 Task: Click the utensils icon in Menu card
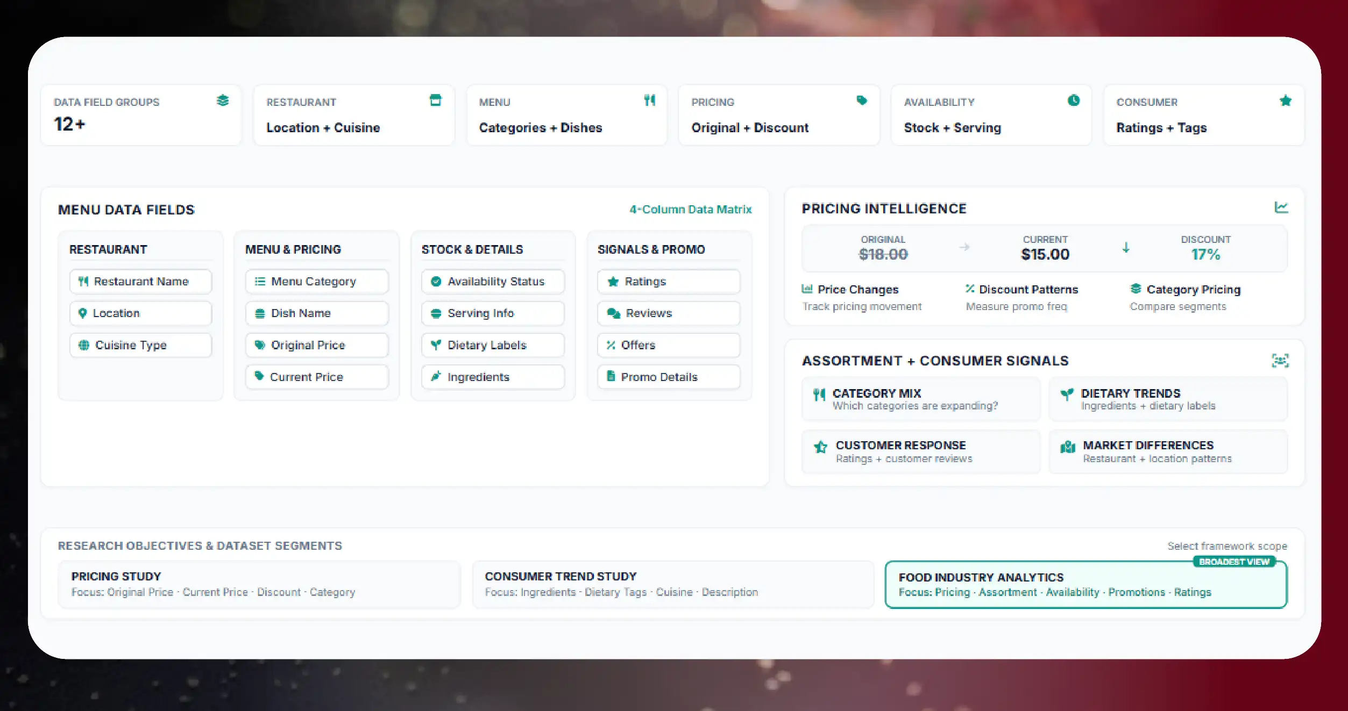[650, 100]
